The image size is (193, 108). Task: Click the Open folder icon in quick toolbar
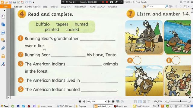[x=6, y=2]
